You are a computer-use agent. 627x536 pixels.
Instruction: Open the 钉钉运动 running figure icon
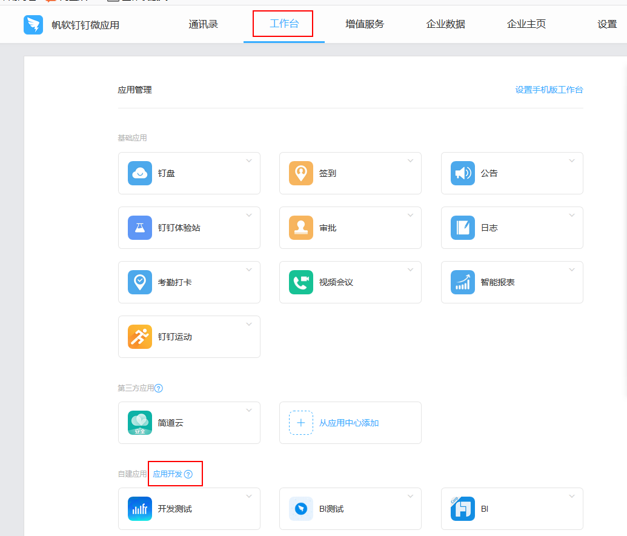[x=139, y=337]
